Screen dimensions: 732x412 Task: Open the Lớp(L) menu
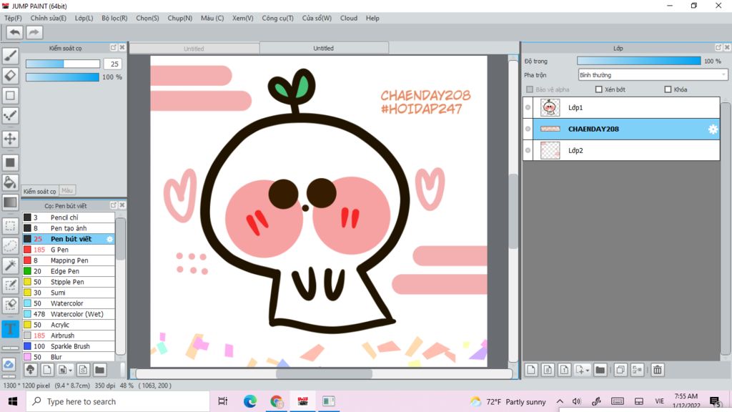(x=84, y=18)
